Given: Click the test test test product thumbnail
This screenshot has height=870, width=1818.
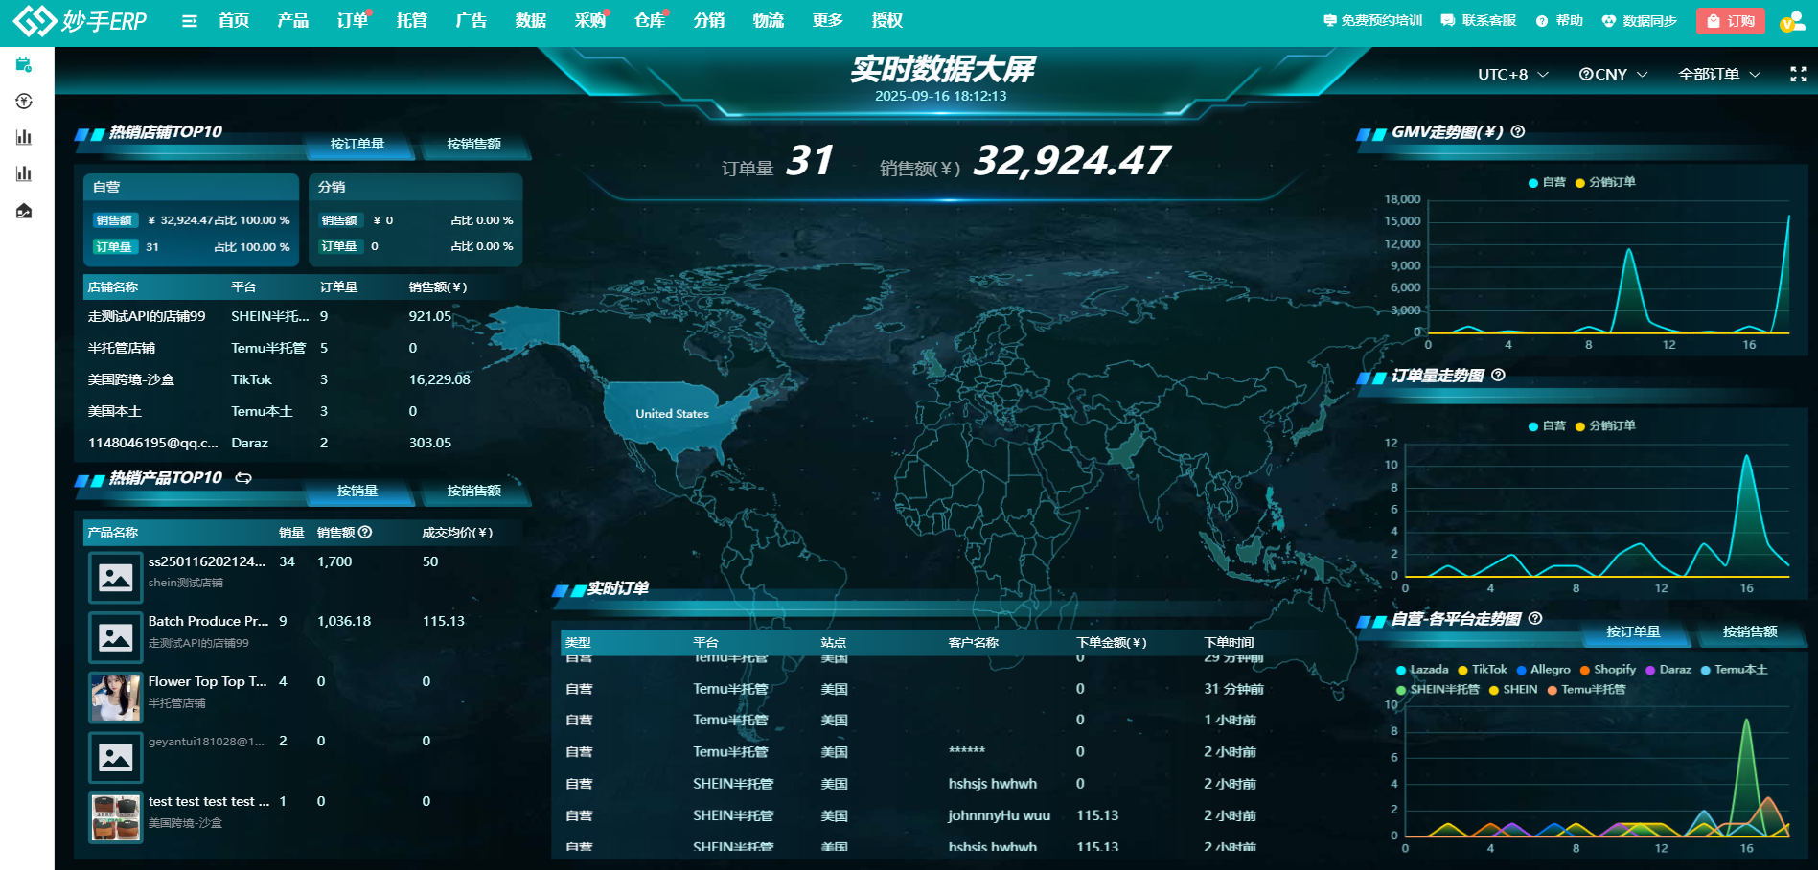Looking at the screenshot, I should point(116,817).
